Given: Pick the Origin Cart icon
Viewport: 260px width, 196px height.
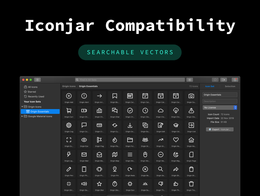Looking at the screenshot, I should 69,112.
